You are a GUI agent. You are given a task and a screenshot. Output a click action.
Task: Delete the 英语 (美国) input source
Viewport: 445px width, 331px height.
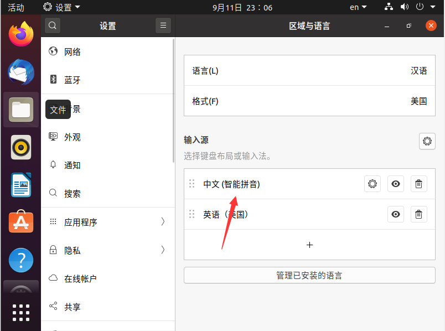(419, 214)
